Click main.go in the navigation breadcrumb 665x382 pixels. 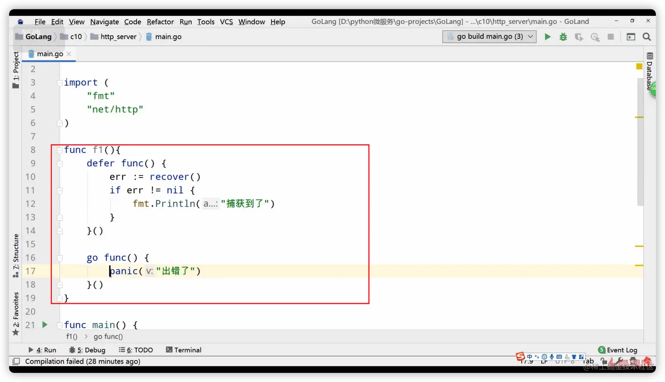(164, 36)
